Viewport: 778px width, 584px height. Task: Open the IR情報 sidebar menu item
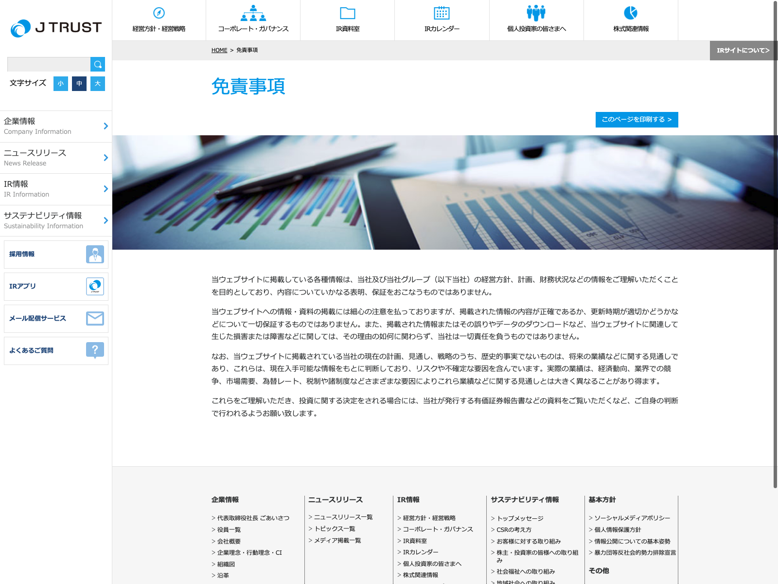[x=56, y=189]
